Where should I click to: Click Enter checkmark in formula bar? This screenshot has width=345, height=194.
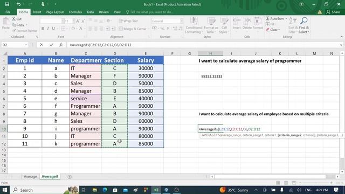pos(51,45)
